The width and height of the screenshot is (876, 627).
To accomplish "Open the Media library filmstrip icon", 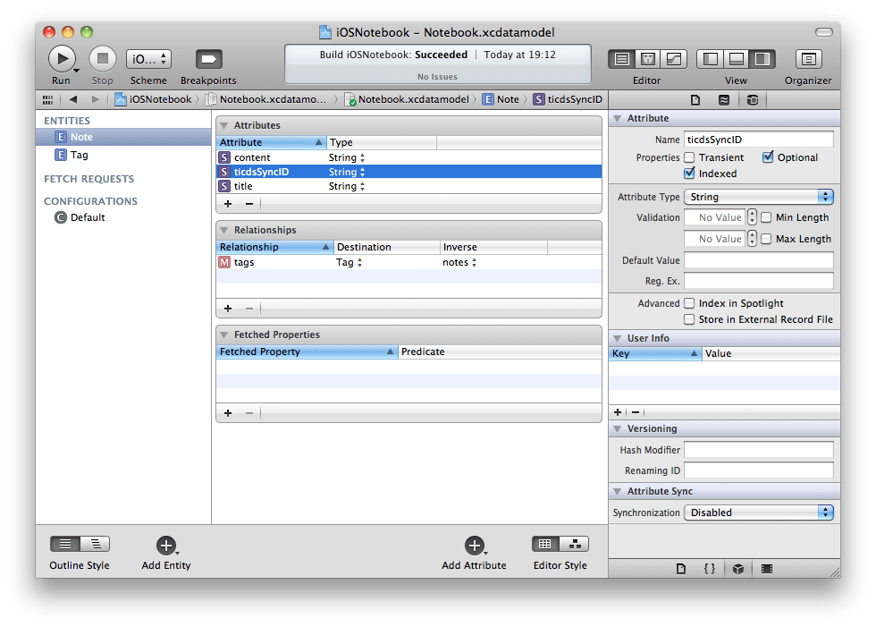I will coord(767,568).
